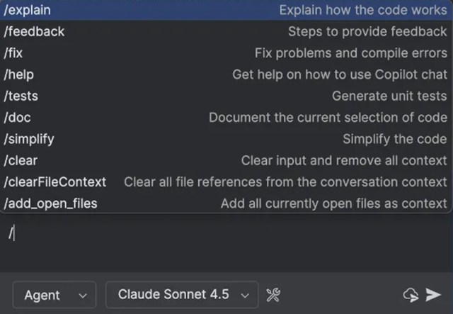Select the /simplify command
This screenshot has height=314, width=453.
tap(29, 139)
